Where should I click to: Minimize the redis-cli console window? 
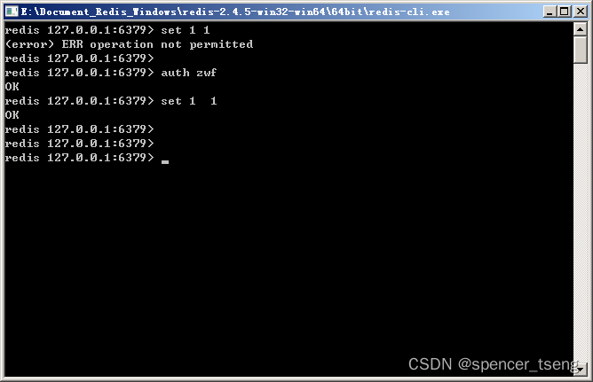click(550, 12)
